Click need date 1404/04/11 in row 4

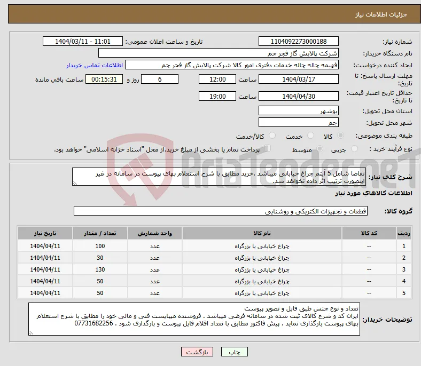45,281
